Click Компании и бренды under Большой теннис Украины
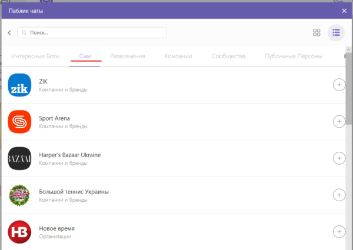The height and width of the screenshot is (250, 353). click(63, 199)
